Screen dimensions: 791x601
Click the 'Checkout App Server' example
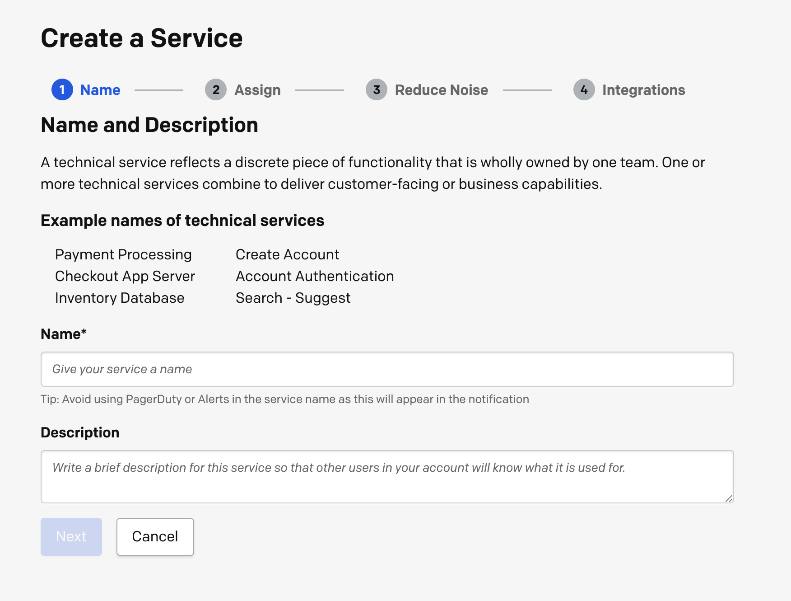(x=125, y=276)
